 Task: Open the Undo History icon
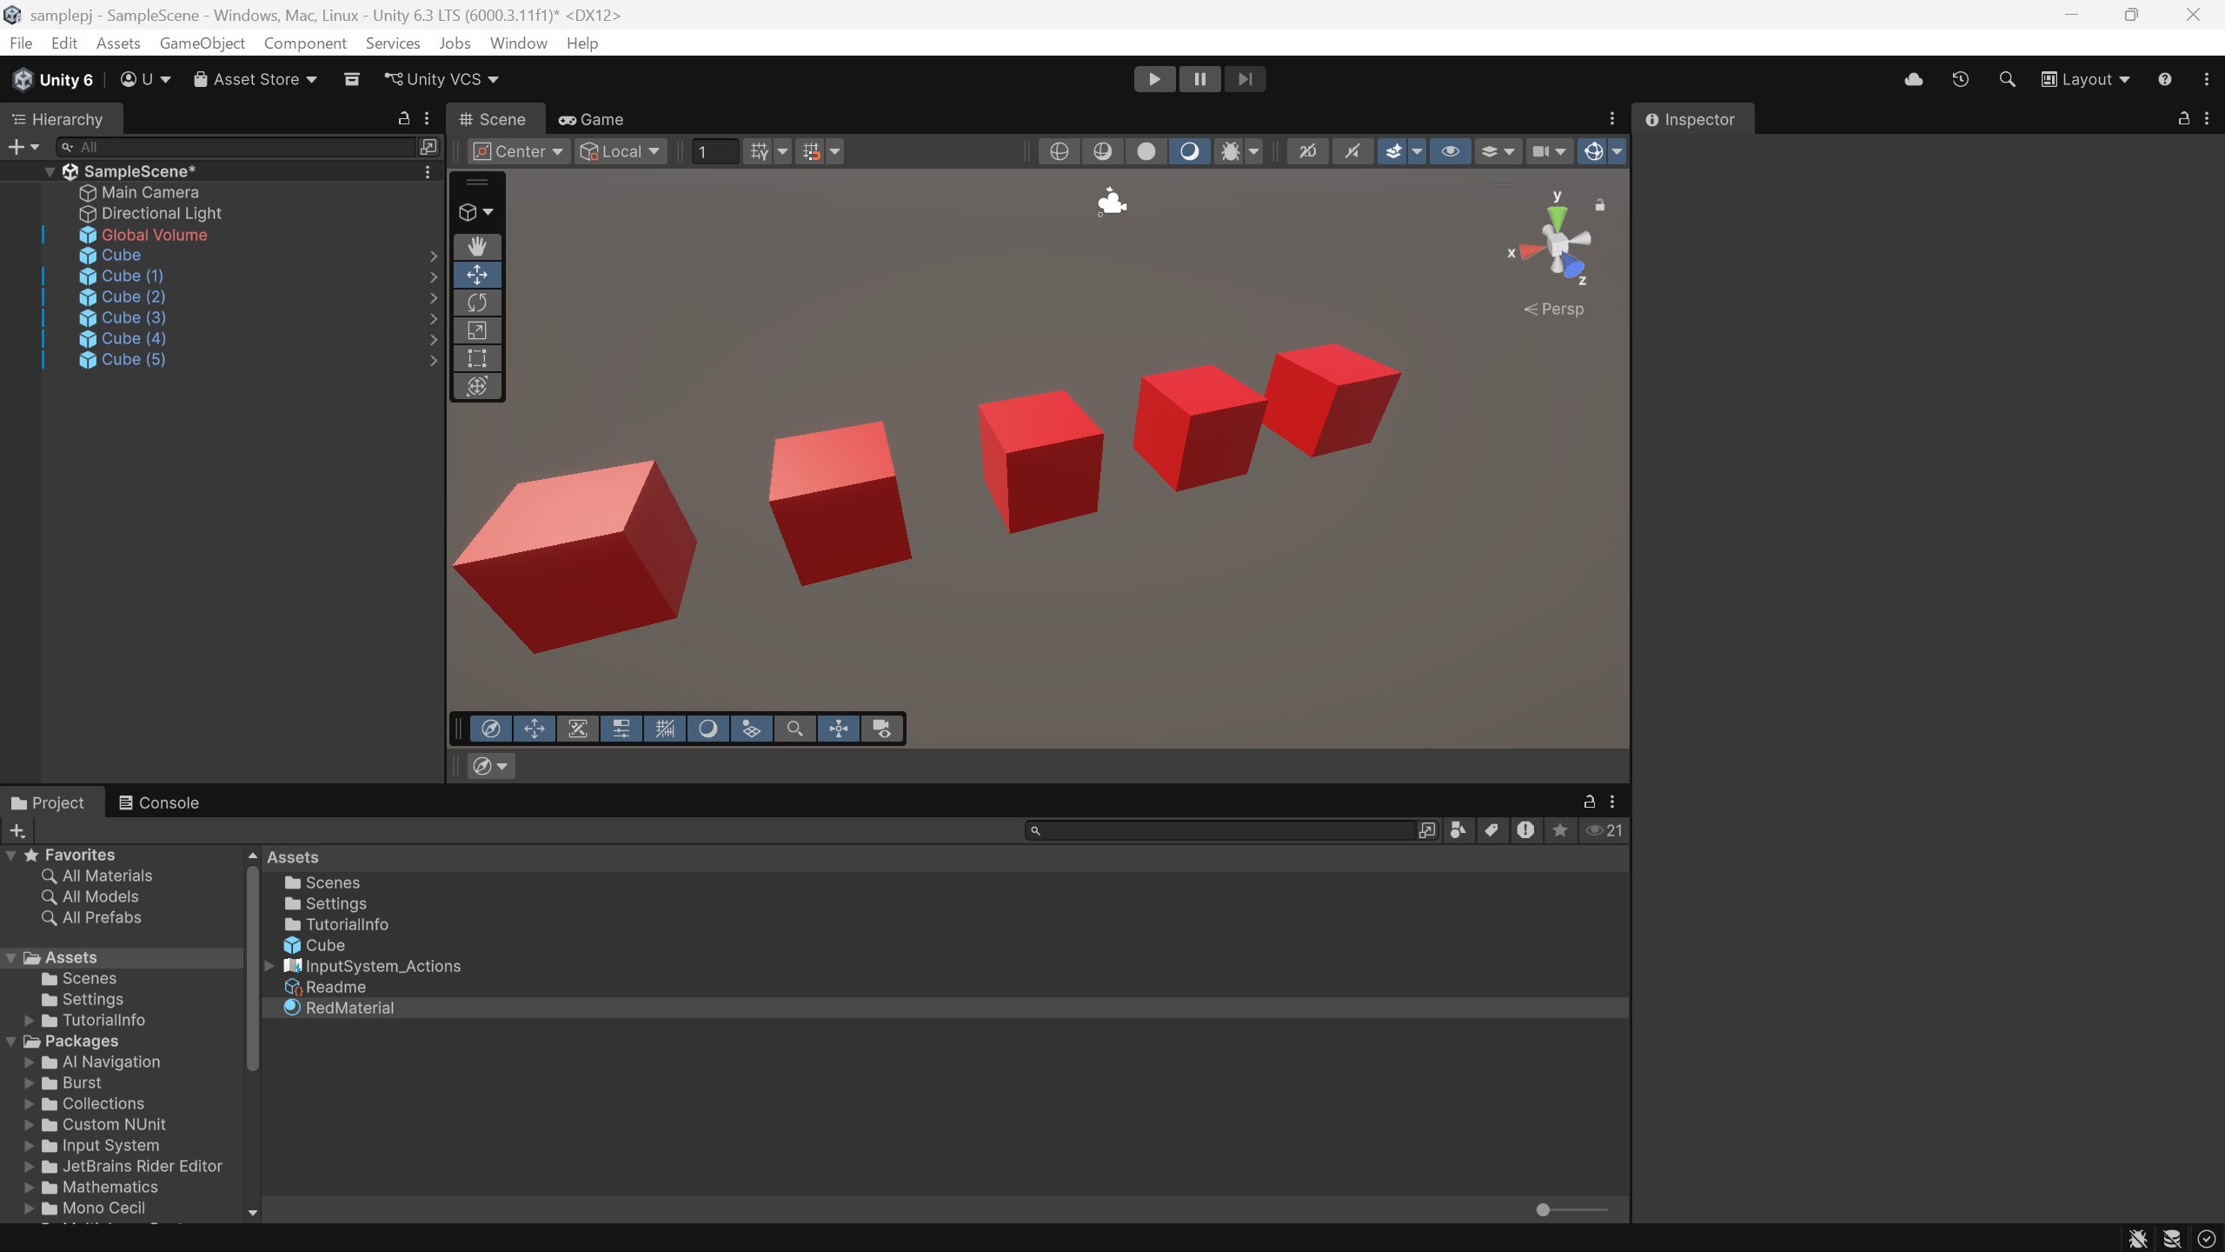(x=1960, y=79)
